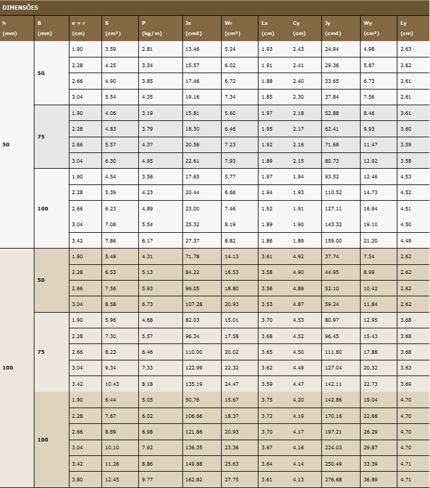
Task: Select the Jy value 93.52
Action: point(332,177)
